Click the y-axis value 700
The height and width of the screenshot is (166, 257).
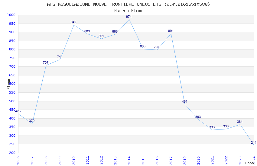(x=12, y=67)
